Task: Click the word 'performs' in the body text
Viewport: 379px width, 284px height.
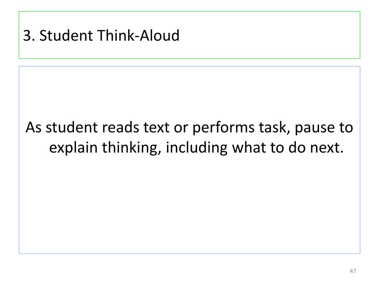Action: click(x=223, y=128)
